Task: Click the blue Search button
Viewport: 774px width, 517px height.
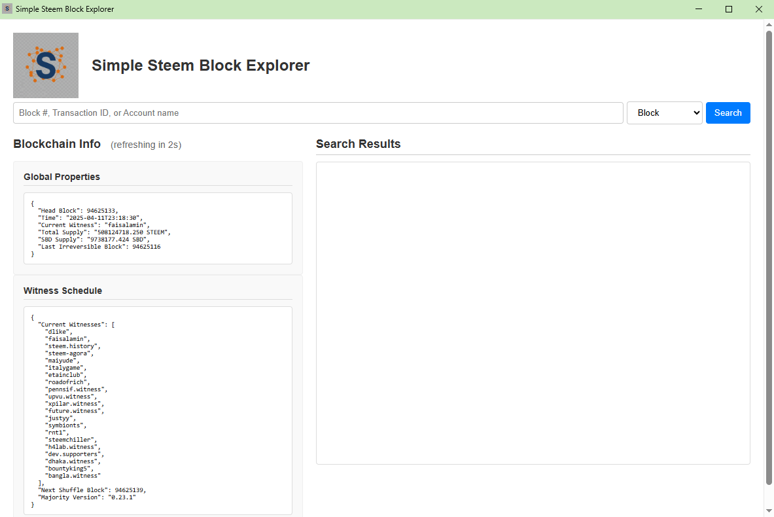Action: pos(728,113)
